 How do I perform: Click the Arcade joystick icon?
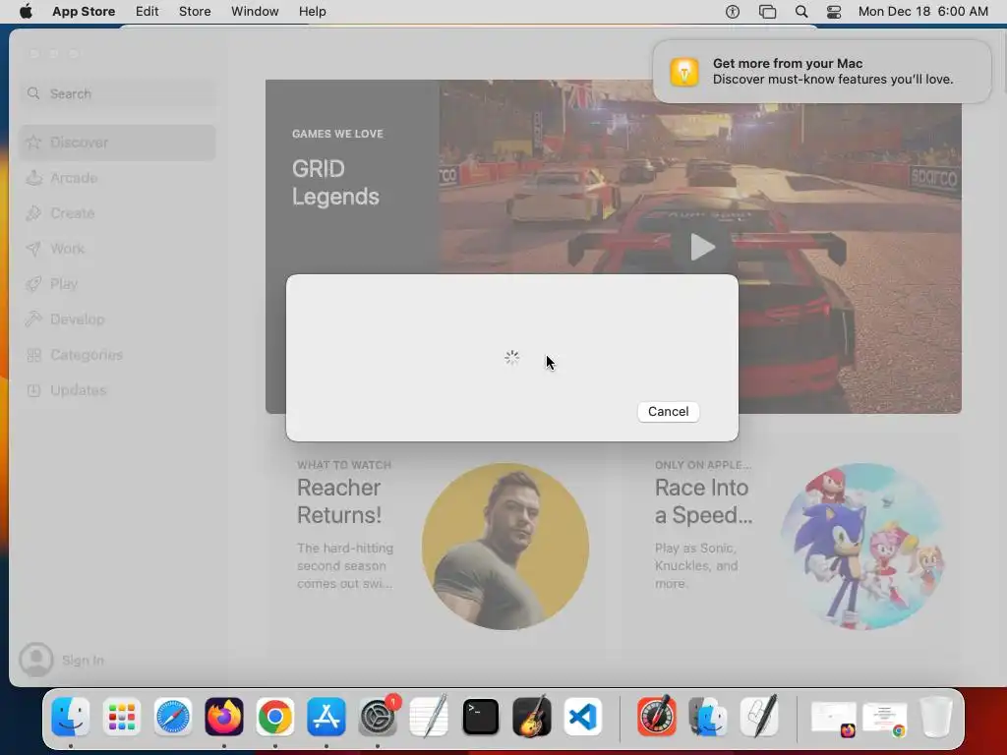pyautogui.click(x=34, y=178)
